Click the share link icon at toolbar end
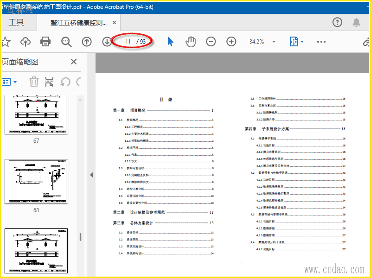This screenshot has height=278, width=371. [366, 42]
